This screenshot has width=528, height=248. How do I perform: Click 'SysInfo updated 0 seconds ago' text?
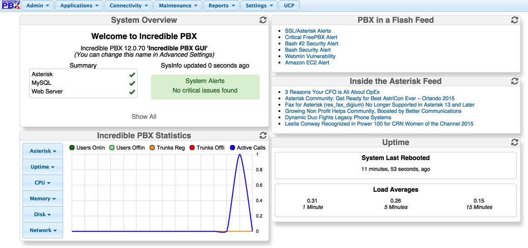(x=205, y=66)
